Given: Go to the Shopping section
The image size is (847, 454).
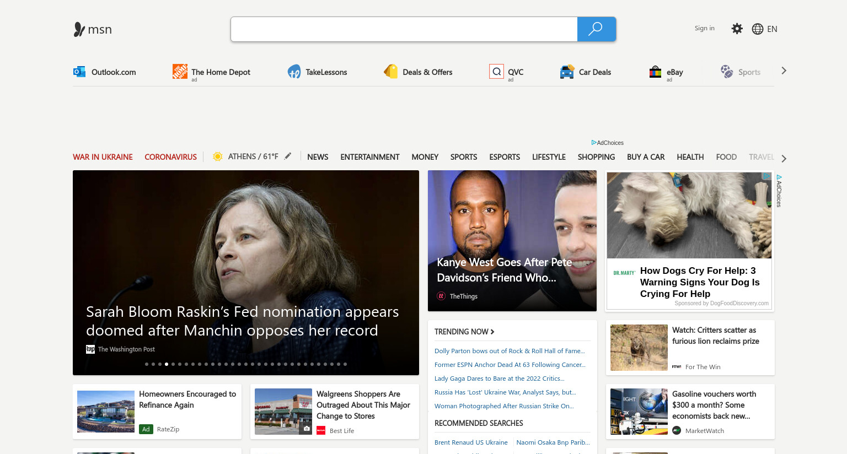Looking at the screenshot, I should 596,157.
